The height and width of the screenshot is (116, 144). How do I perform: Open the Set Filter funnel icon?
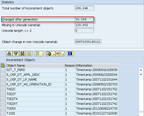tap(16, 54)
